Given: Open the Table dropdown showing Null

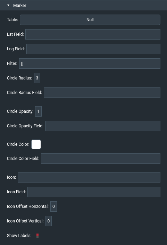Looking at the screenshot, I should coord(90,20).
